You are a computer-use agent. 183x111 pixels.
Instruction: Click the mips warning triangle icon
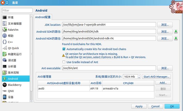click(63, 55)
